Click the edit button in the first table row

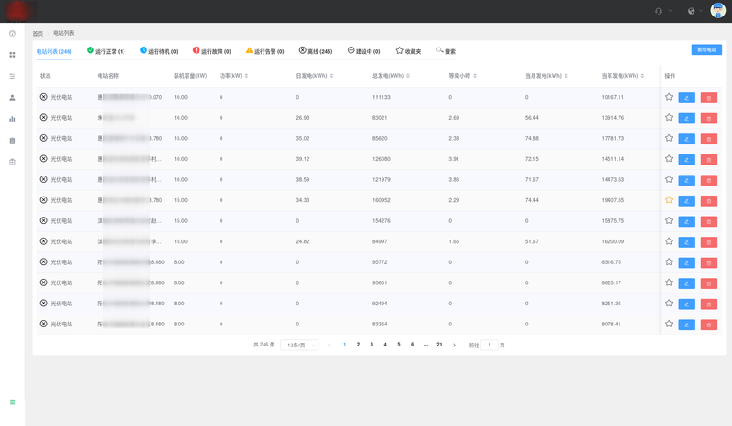[686, 97]
